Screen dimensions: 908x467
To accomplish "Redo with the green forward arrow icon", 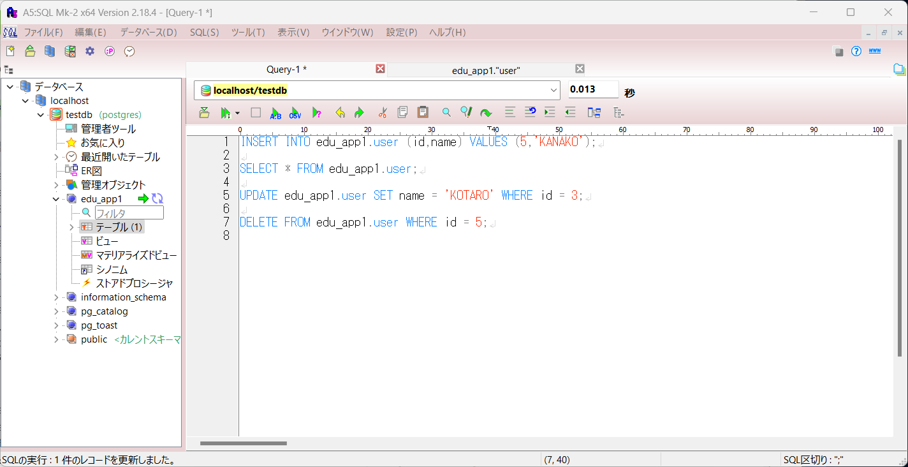I will [359, 112].
